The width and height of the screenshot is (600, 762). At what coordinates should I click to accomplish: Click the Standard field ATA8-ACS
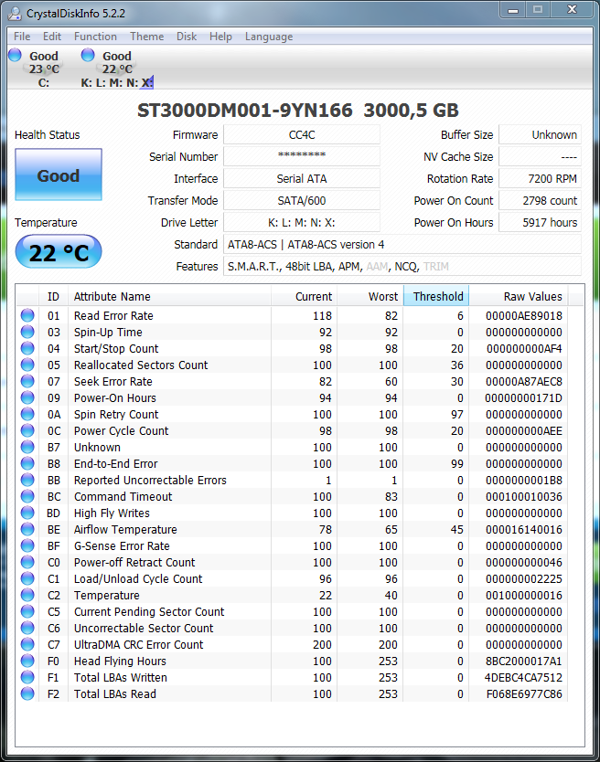[x=402, y=245]
